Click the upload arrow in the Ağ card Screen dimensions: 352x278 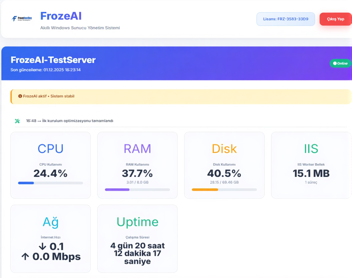(25, 256)
